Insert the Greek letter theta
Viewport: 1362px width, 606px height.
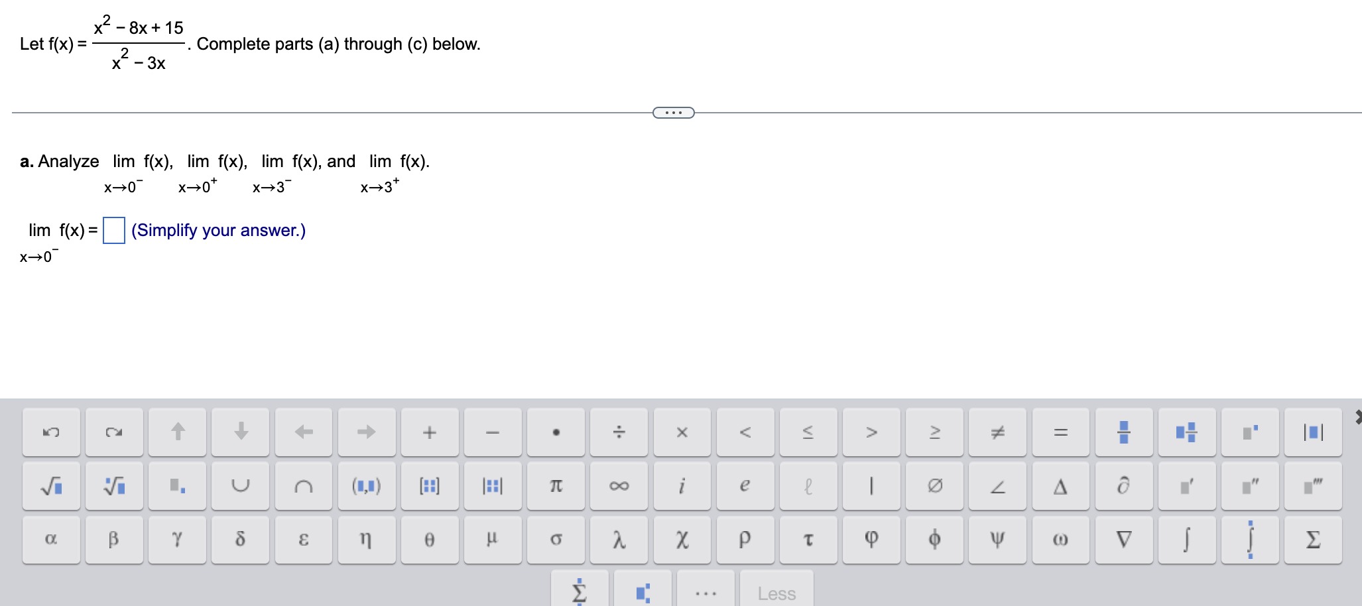(430, 540)
